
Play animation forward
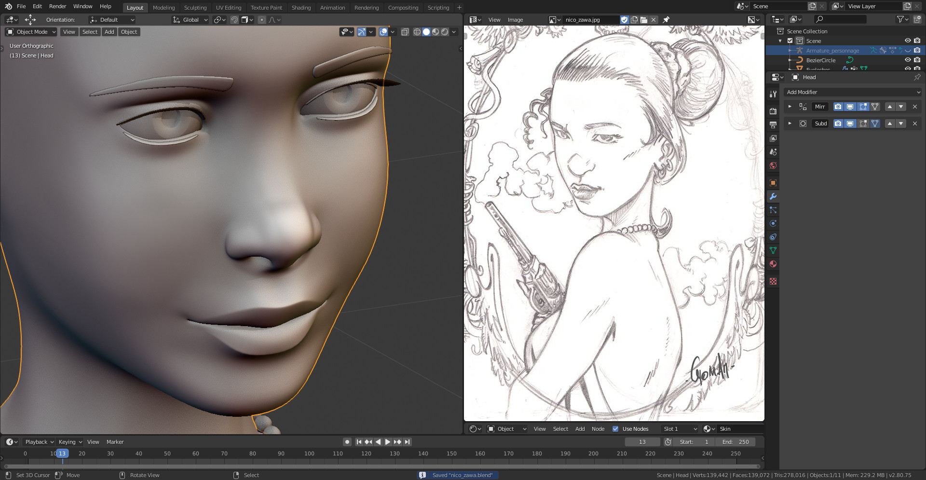pos(387,442)
